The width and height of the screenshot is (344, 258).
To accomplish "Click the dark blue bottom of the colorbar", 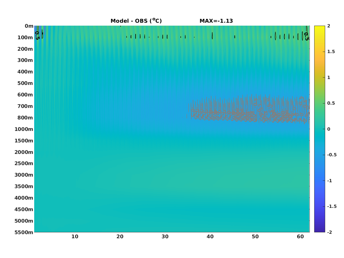I will coord(320,229).
